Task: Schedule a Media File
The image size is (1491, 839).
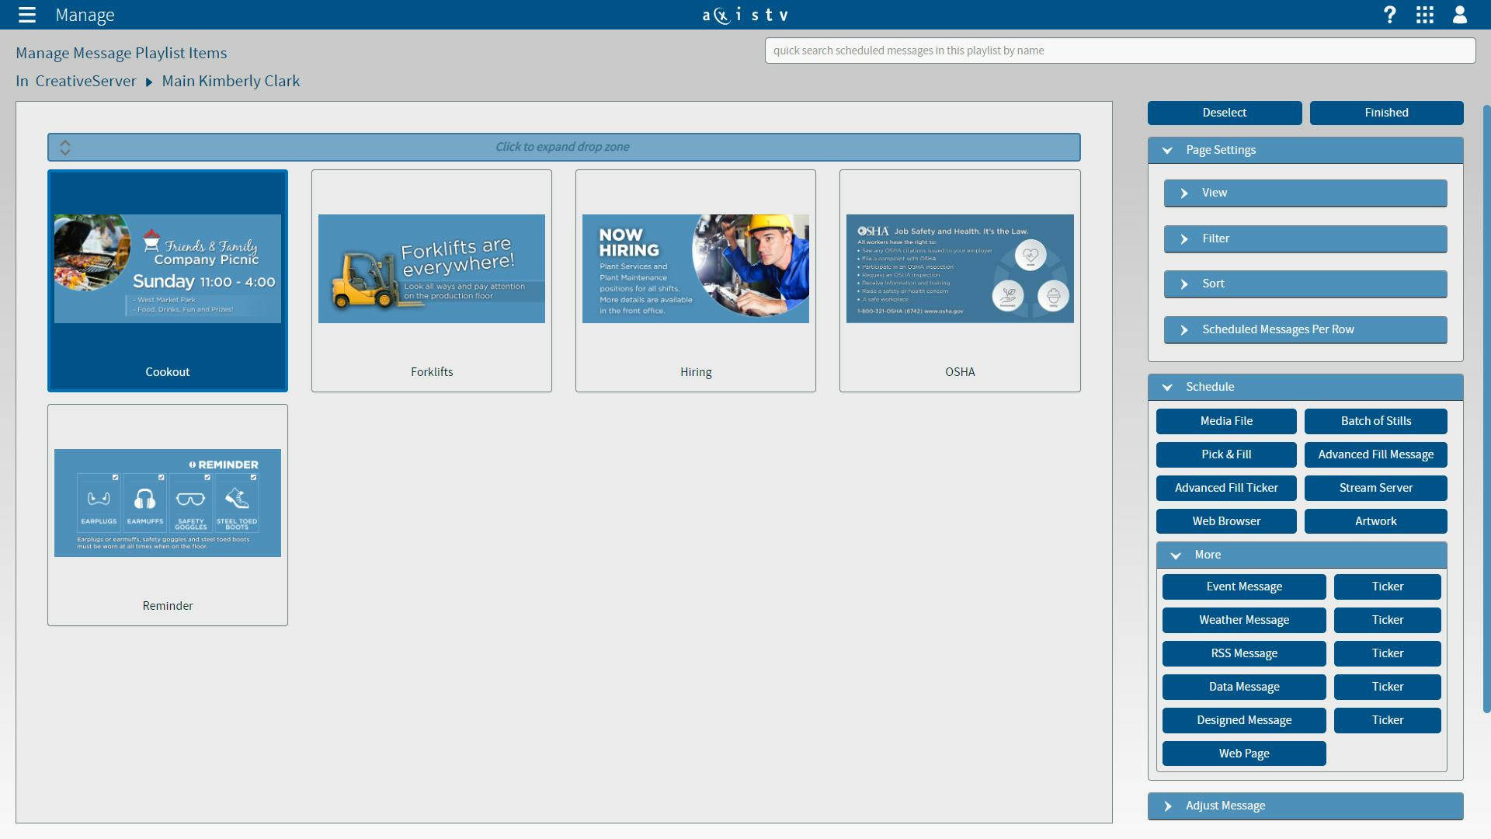Action: (1226, 421)
